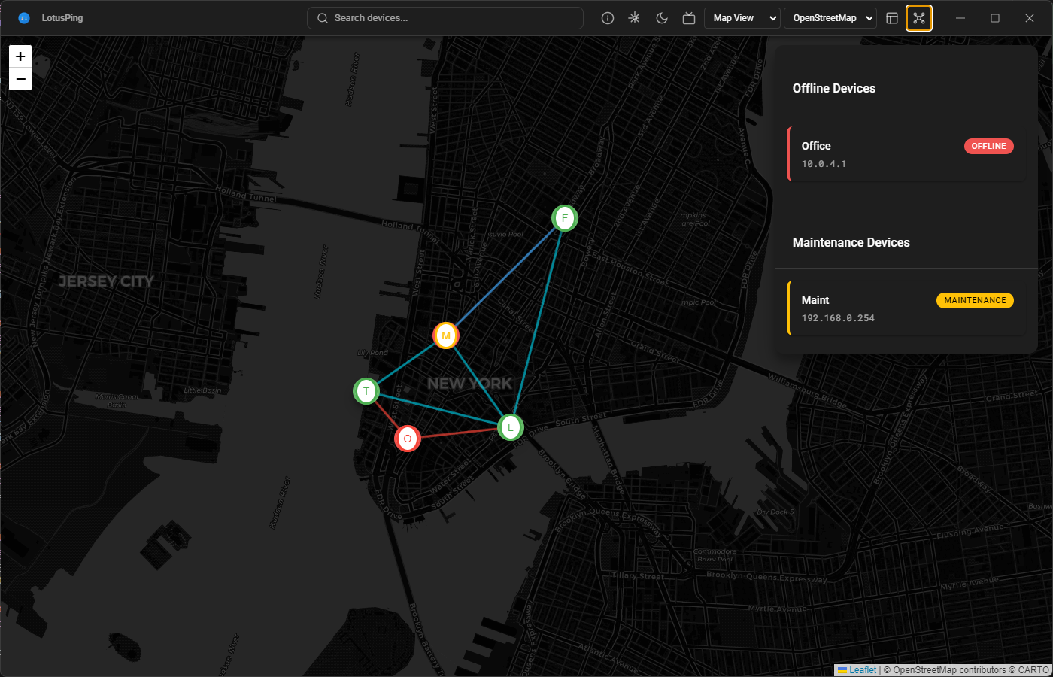Toggle the network topology links button
The image size is (1053, 677).
tap(919, 18)
